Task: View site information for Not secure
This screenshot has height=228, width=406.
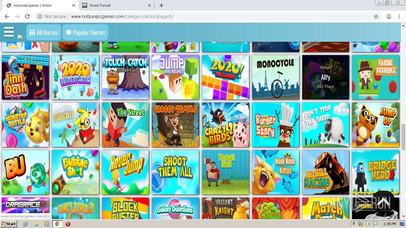Action: click(52, 16)
